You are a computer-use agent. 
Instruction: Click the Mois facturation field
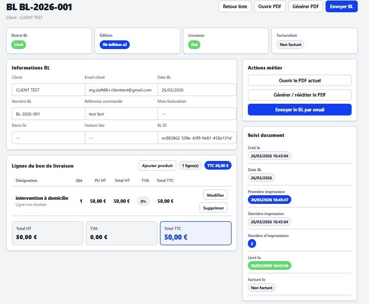[x=196, y=114]
